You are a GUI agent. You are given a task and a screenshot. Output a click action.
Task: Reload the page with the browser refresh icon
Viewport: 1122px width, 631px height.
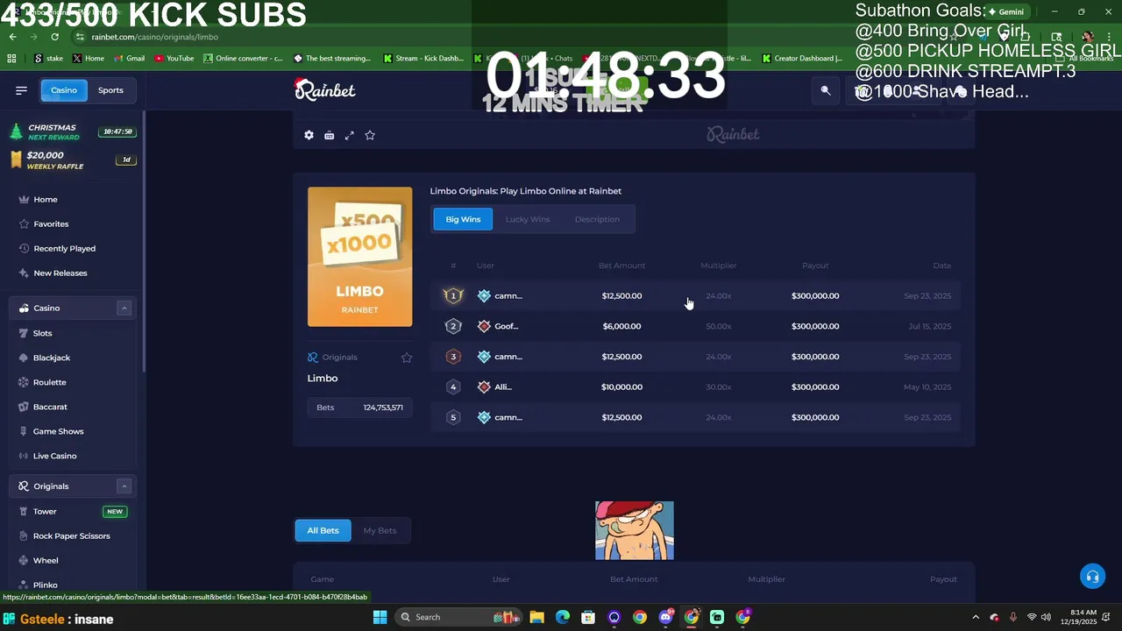pos(54,37)
